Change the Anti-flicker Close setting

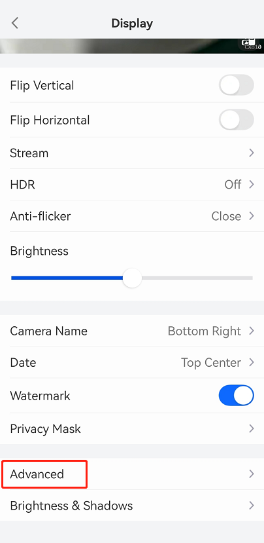click(226, 216)
